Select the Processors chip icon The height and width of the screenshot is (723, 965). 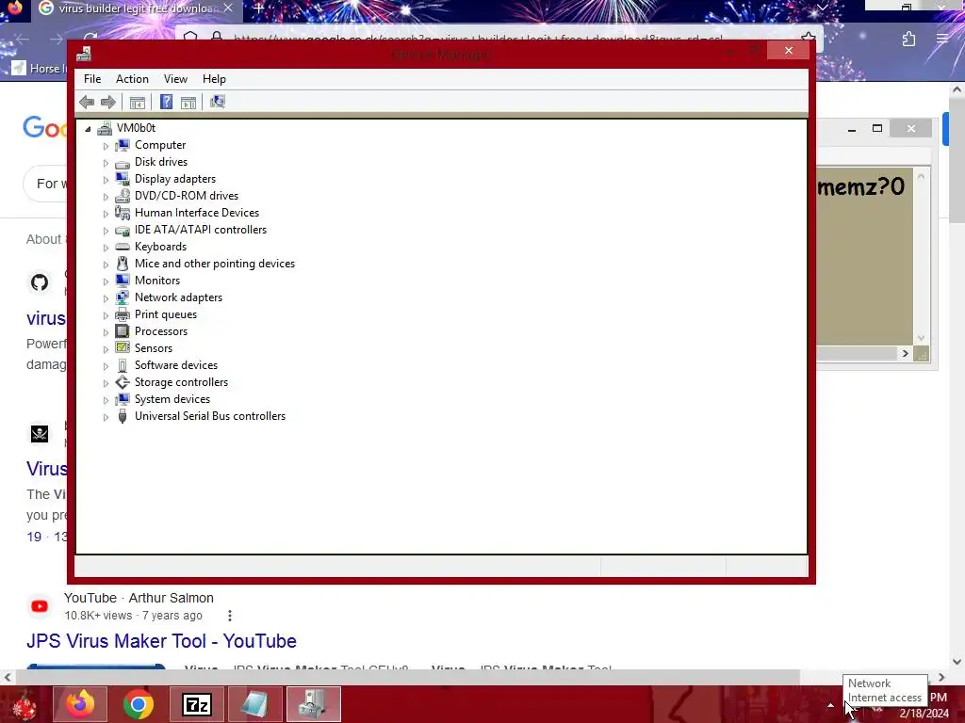[123, 331]
